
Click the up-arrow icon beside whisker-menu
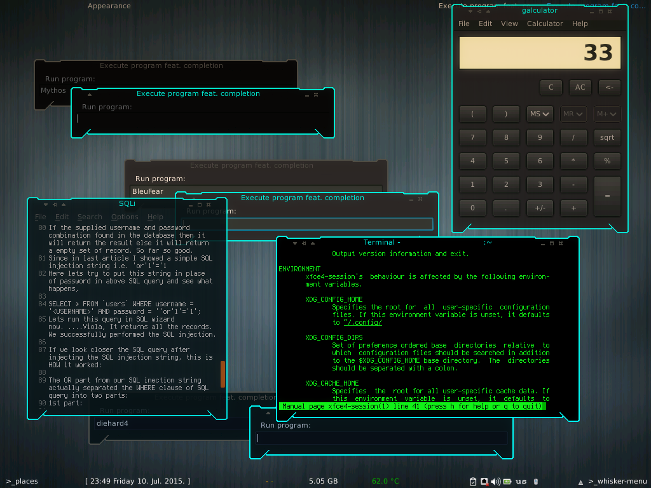coord(580,482)
